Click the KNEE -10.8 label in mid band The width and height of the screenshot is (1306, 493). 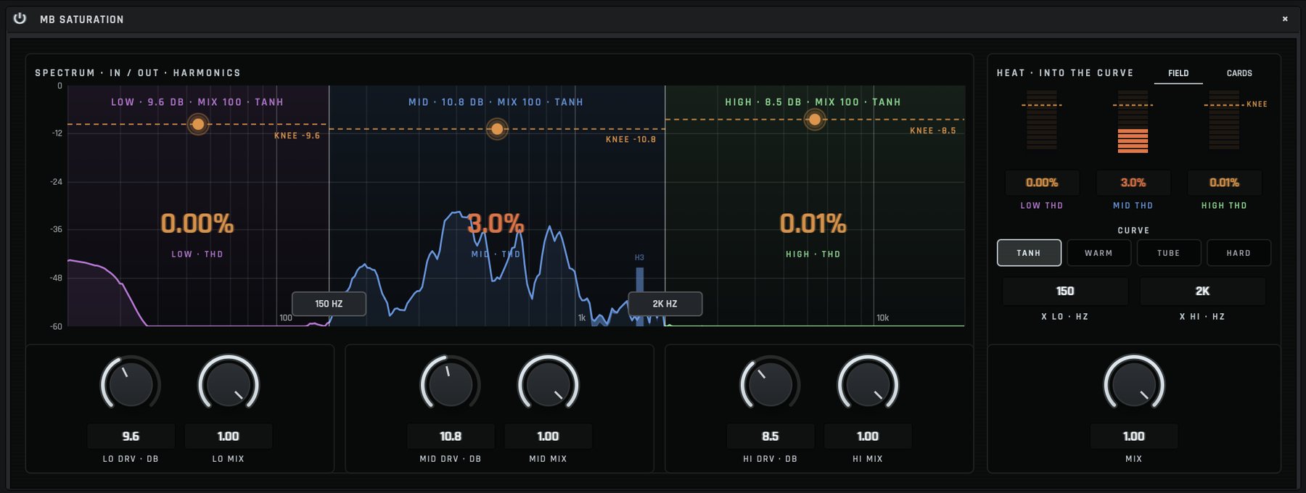pyautogui.click(x=631, y=139)
